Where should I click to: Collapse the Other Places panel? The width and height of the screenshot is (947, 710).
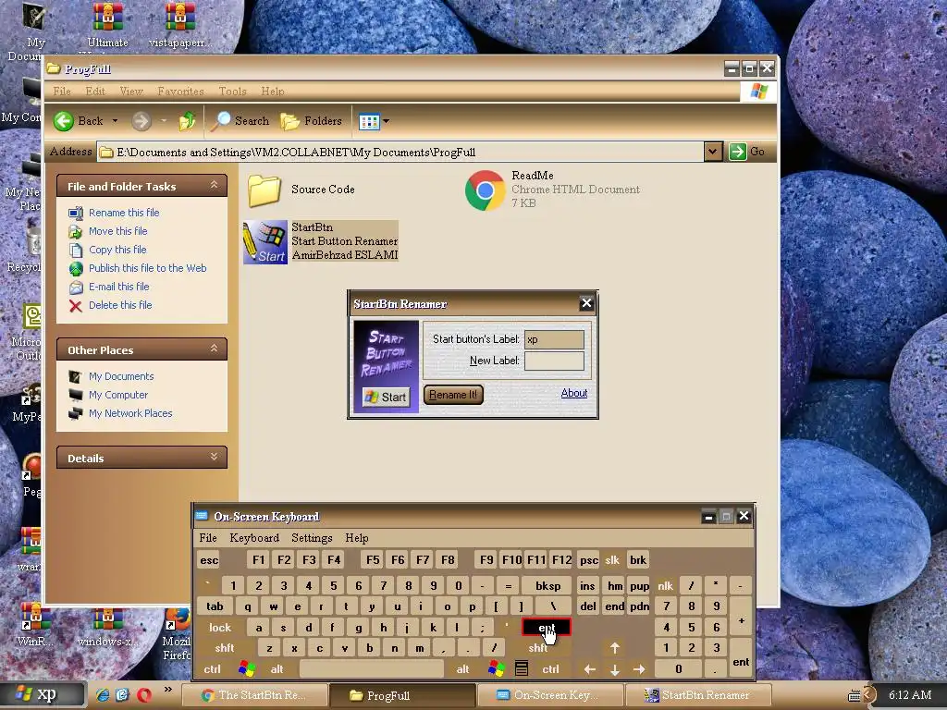(x=214, y=349)
